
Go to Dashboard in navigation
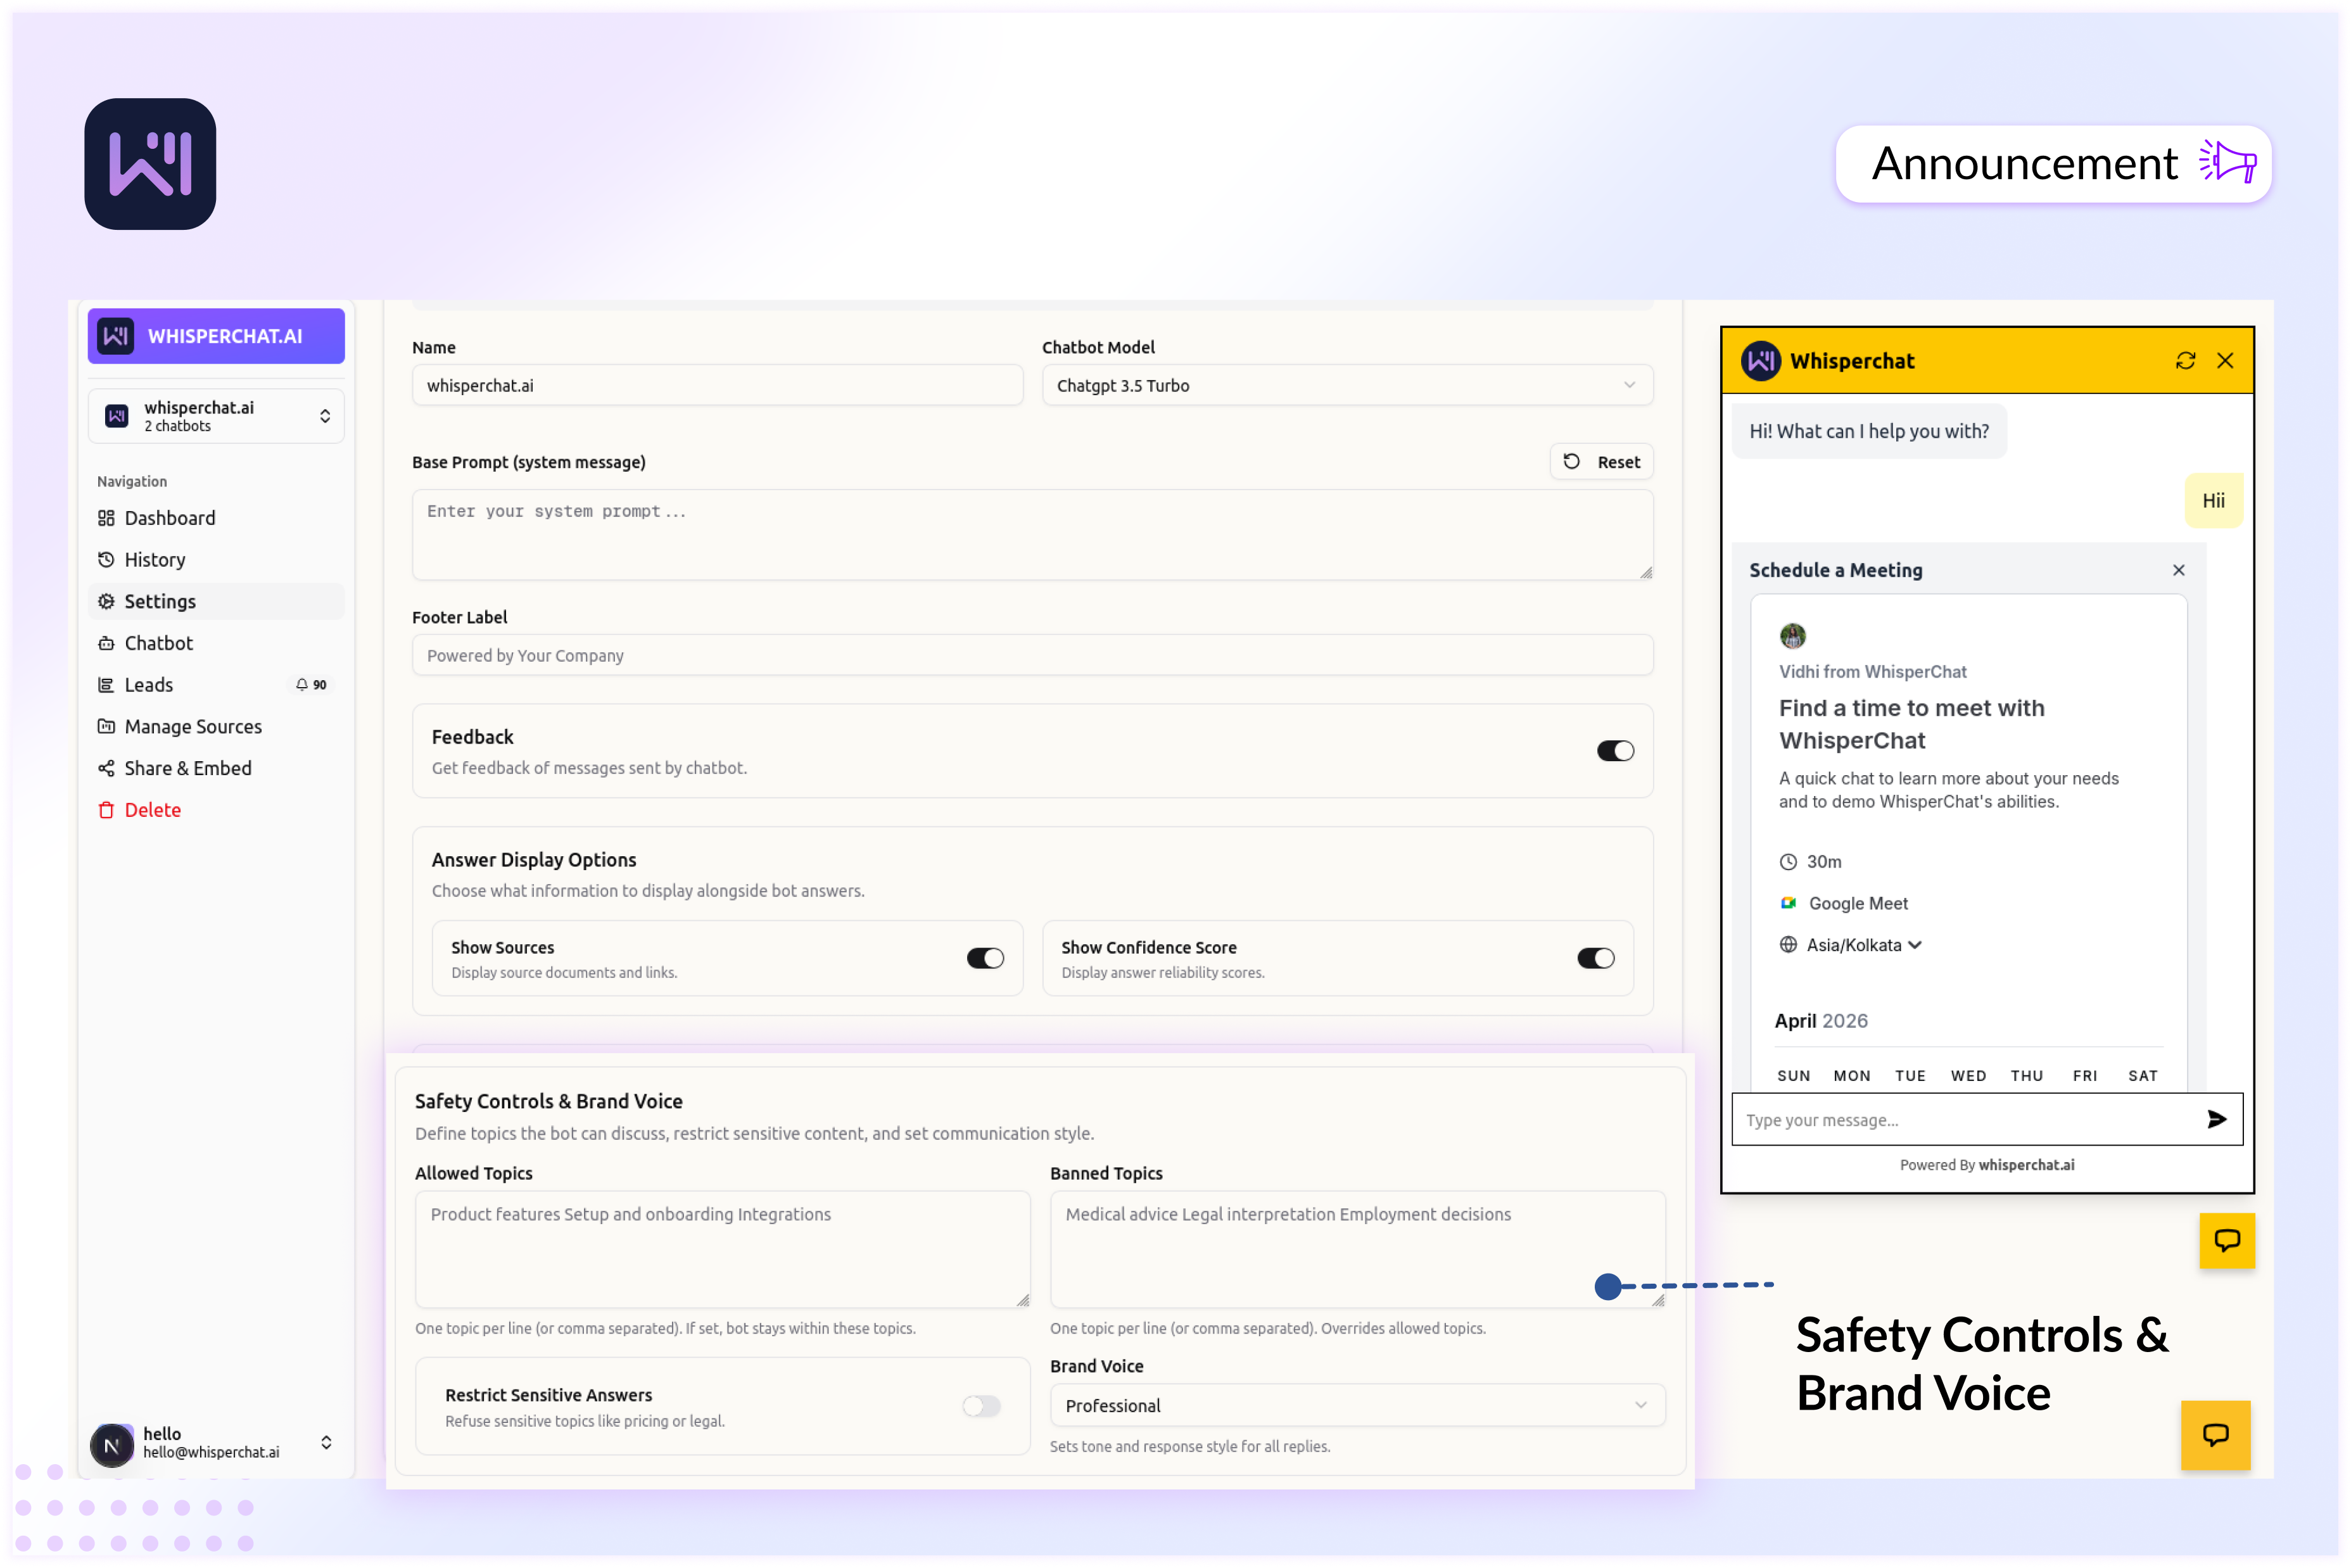pyautogui.click(x=216, y=518)
